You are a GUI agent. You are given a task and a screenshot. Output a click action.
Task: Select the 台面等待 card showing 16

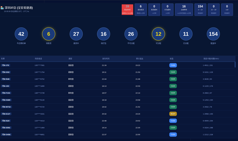(x=184, y=10)
